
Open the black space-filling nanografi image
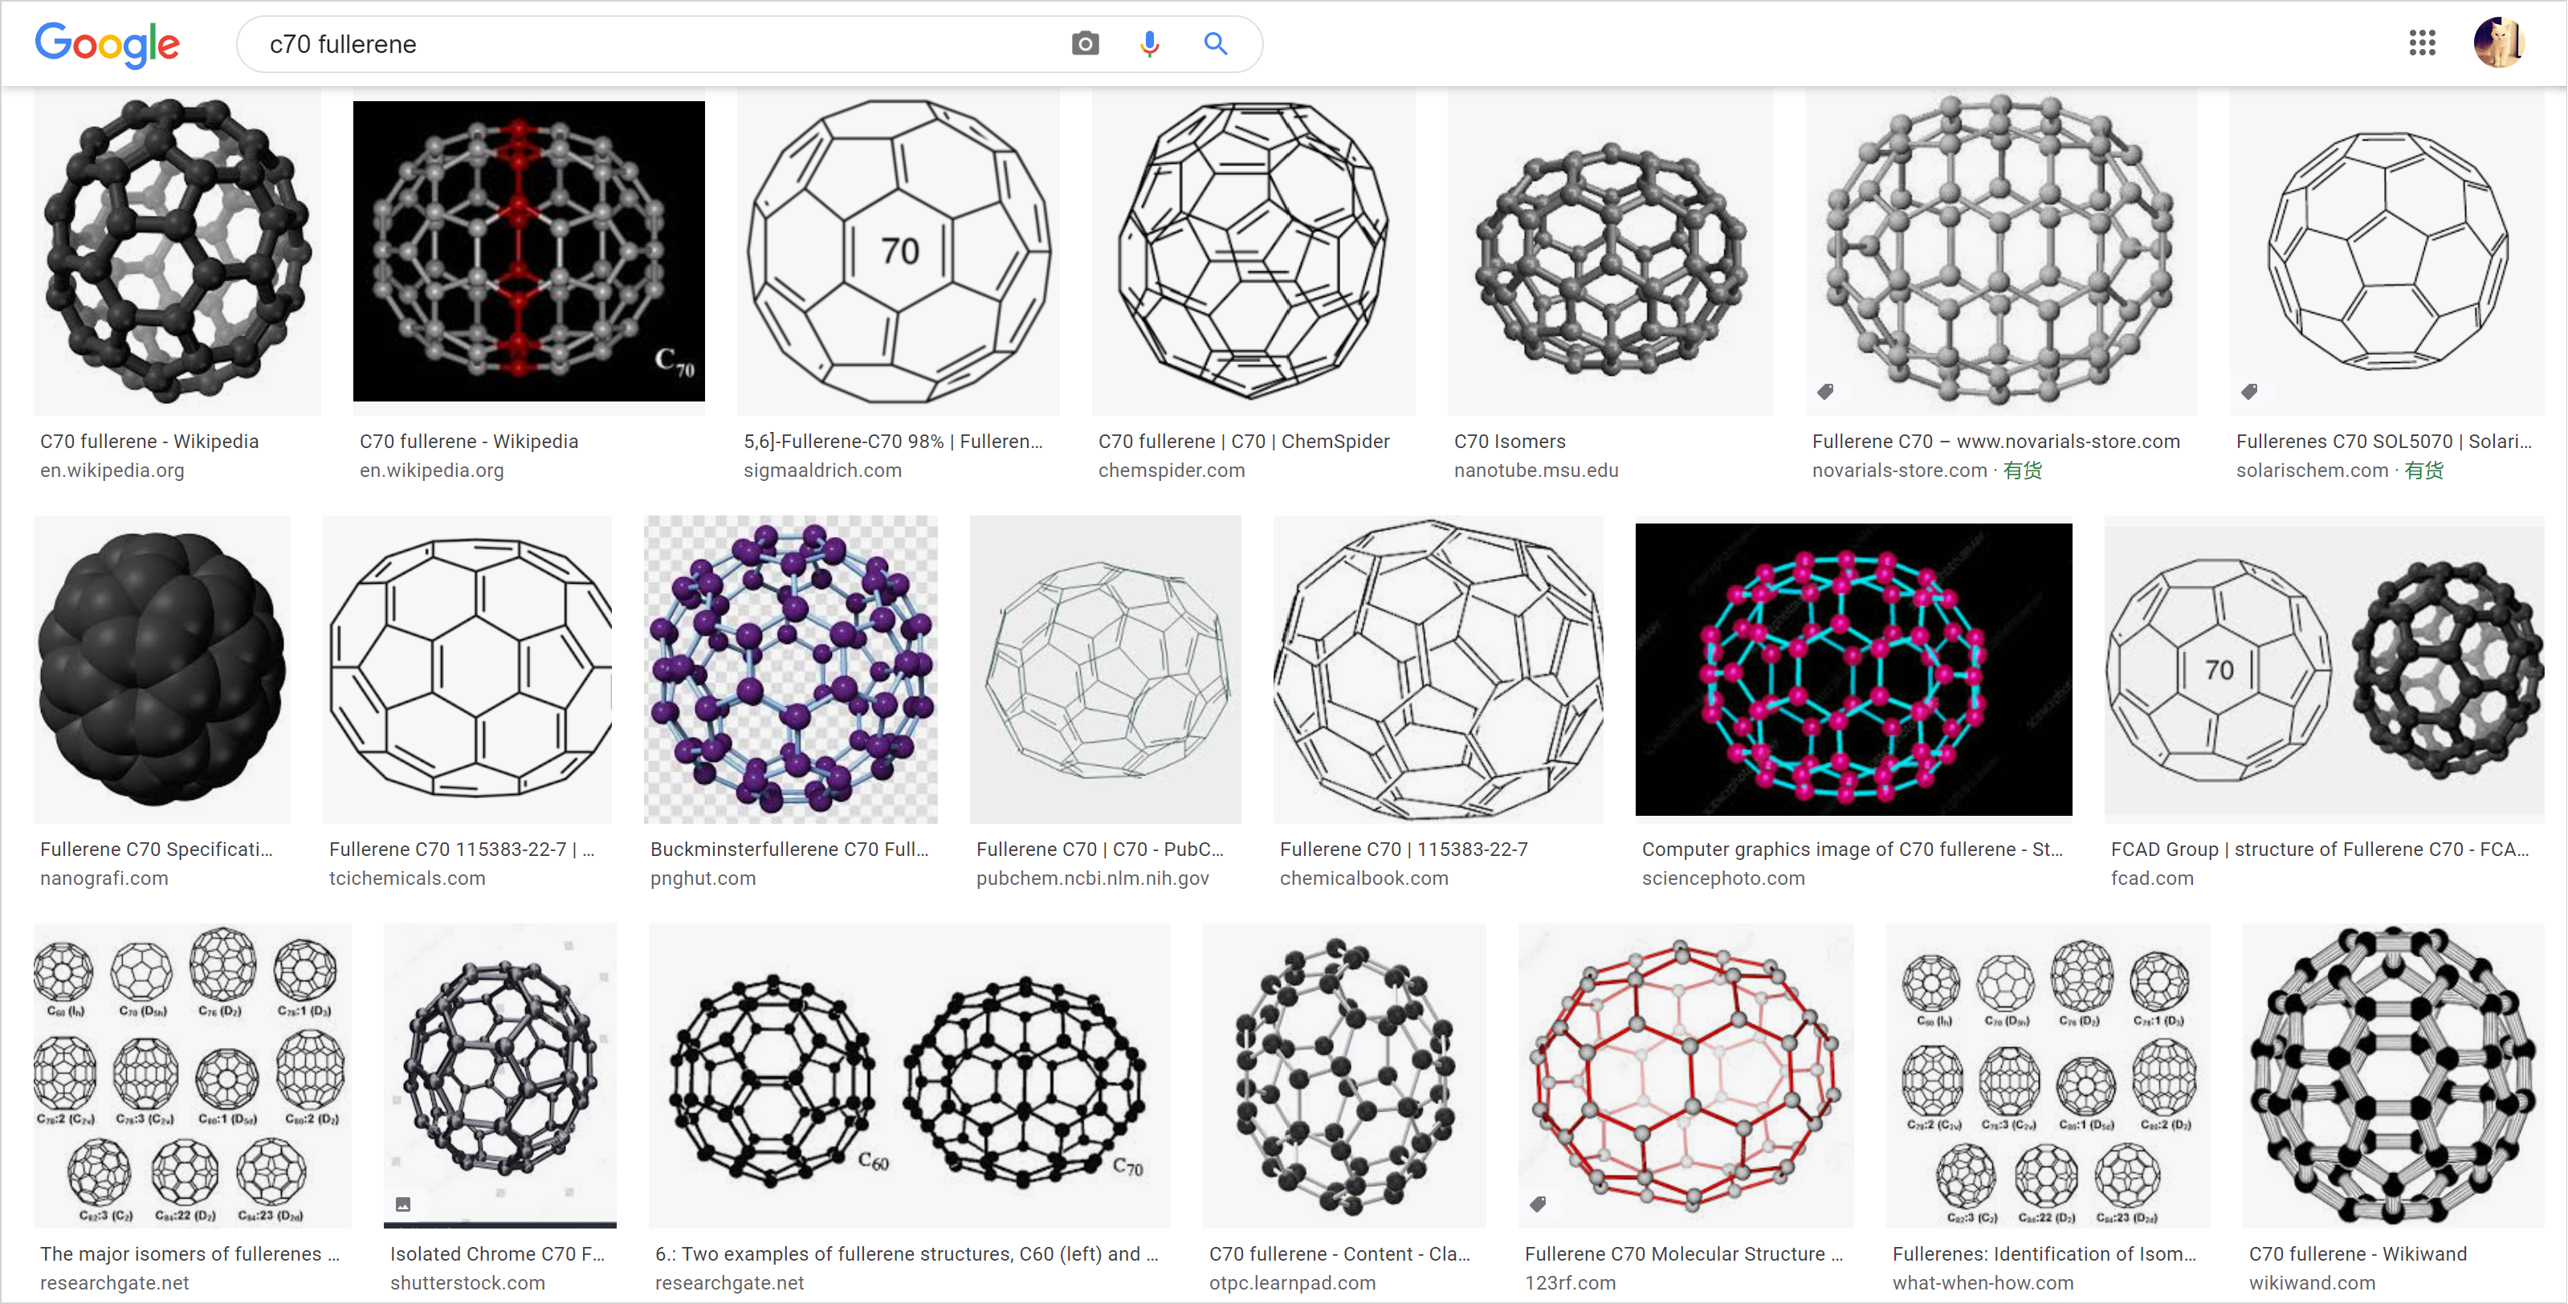(161, 670)
